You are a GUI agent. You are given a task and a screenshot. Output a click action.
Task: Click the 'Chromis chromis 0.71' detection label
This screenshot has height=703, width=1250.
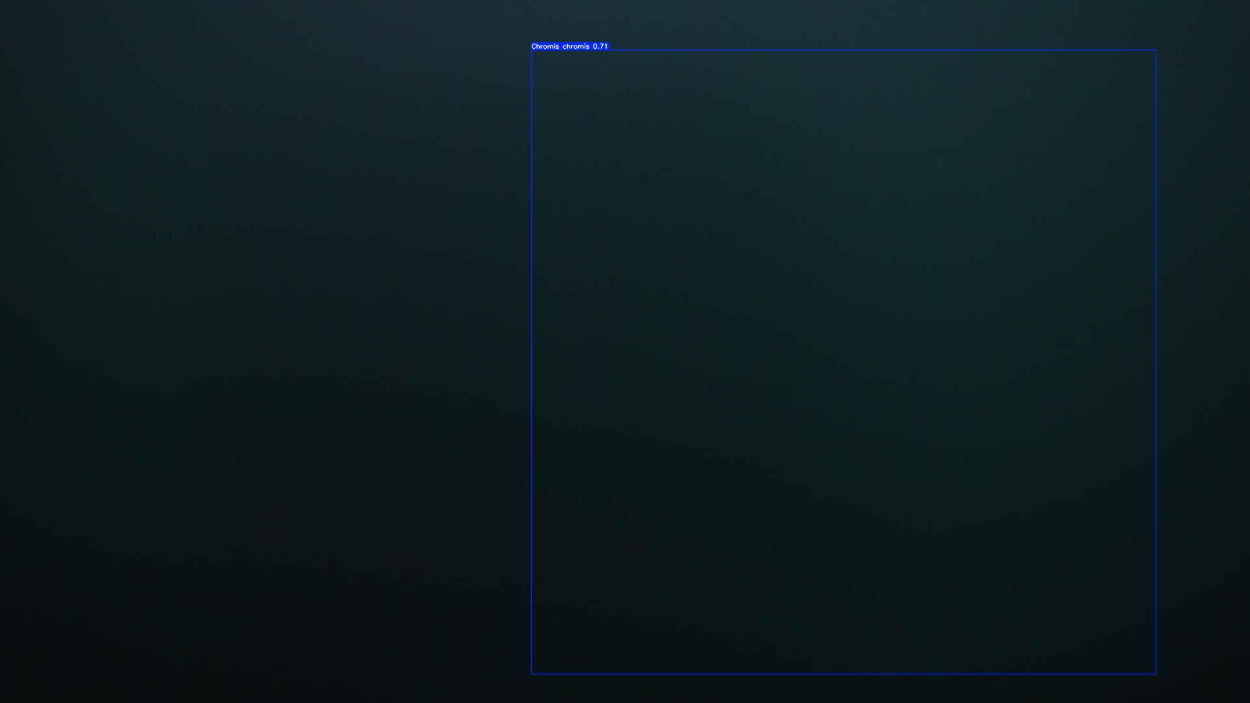pos(570,46)
